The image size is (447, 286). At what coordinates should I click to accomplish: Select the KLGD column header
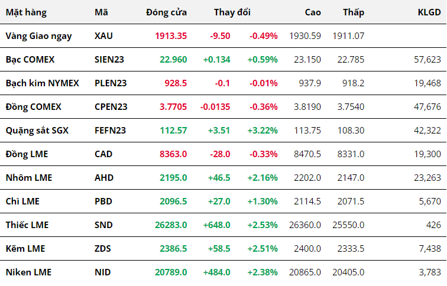point(429,12)
